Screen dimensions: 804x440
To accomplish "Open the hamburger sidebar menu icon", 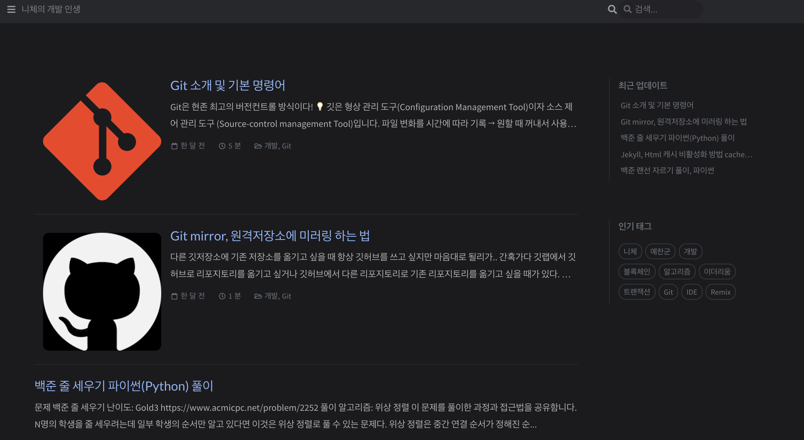I will (x=11, y=9).
